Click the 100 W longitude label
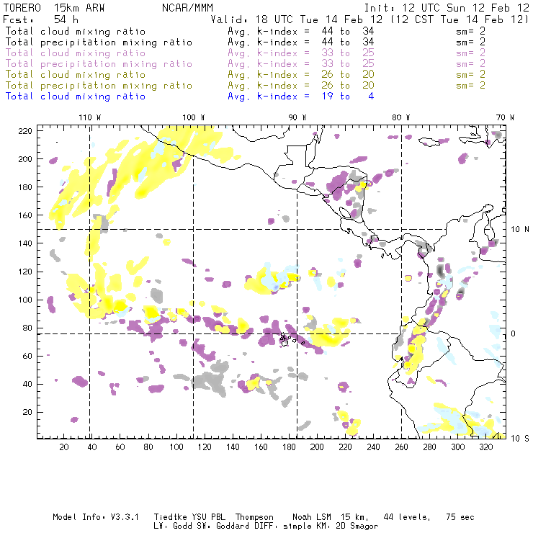The image size is (533, 533). [x=194, y=117]
